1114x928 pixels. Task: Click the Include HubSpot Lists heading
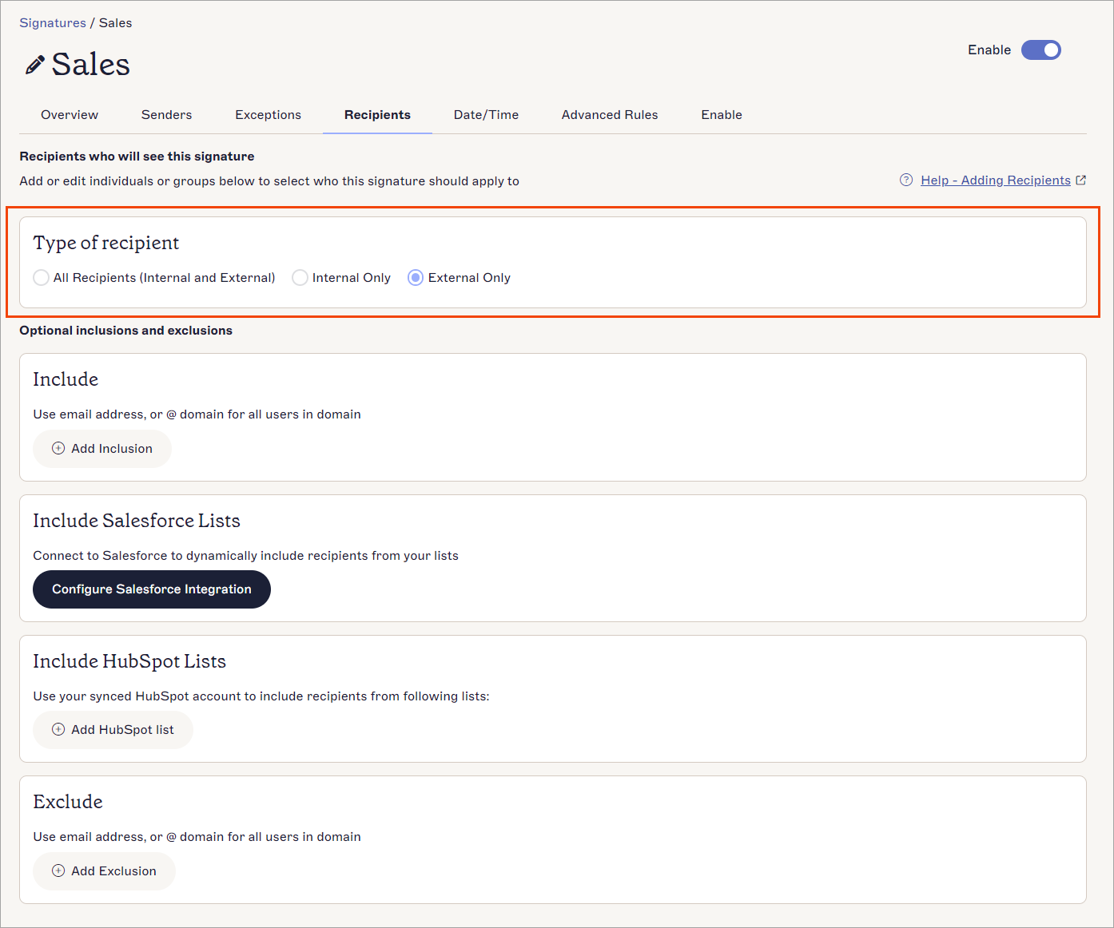point(129,661)
